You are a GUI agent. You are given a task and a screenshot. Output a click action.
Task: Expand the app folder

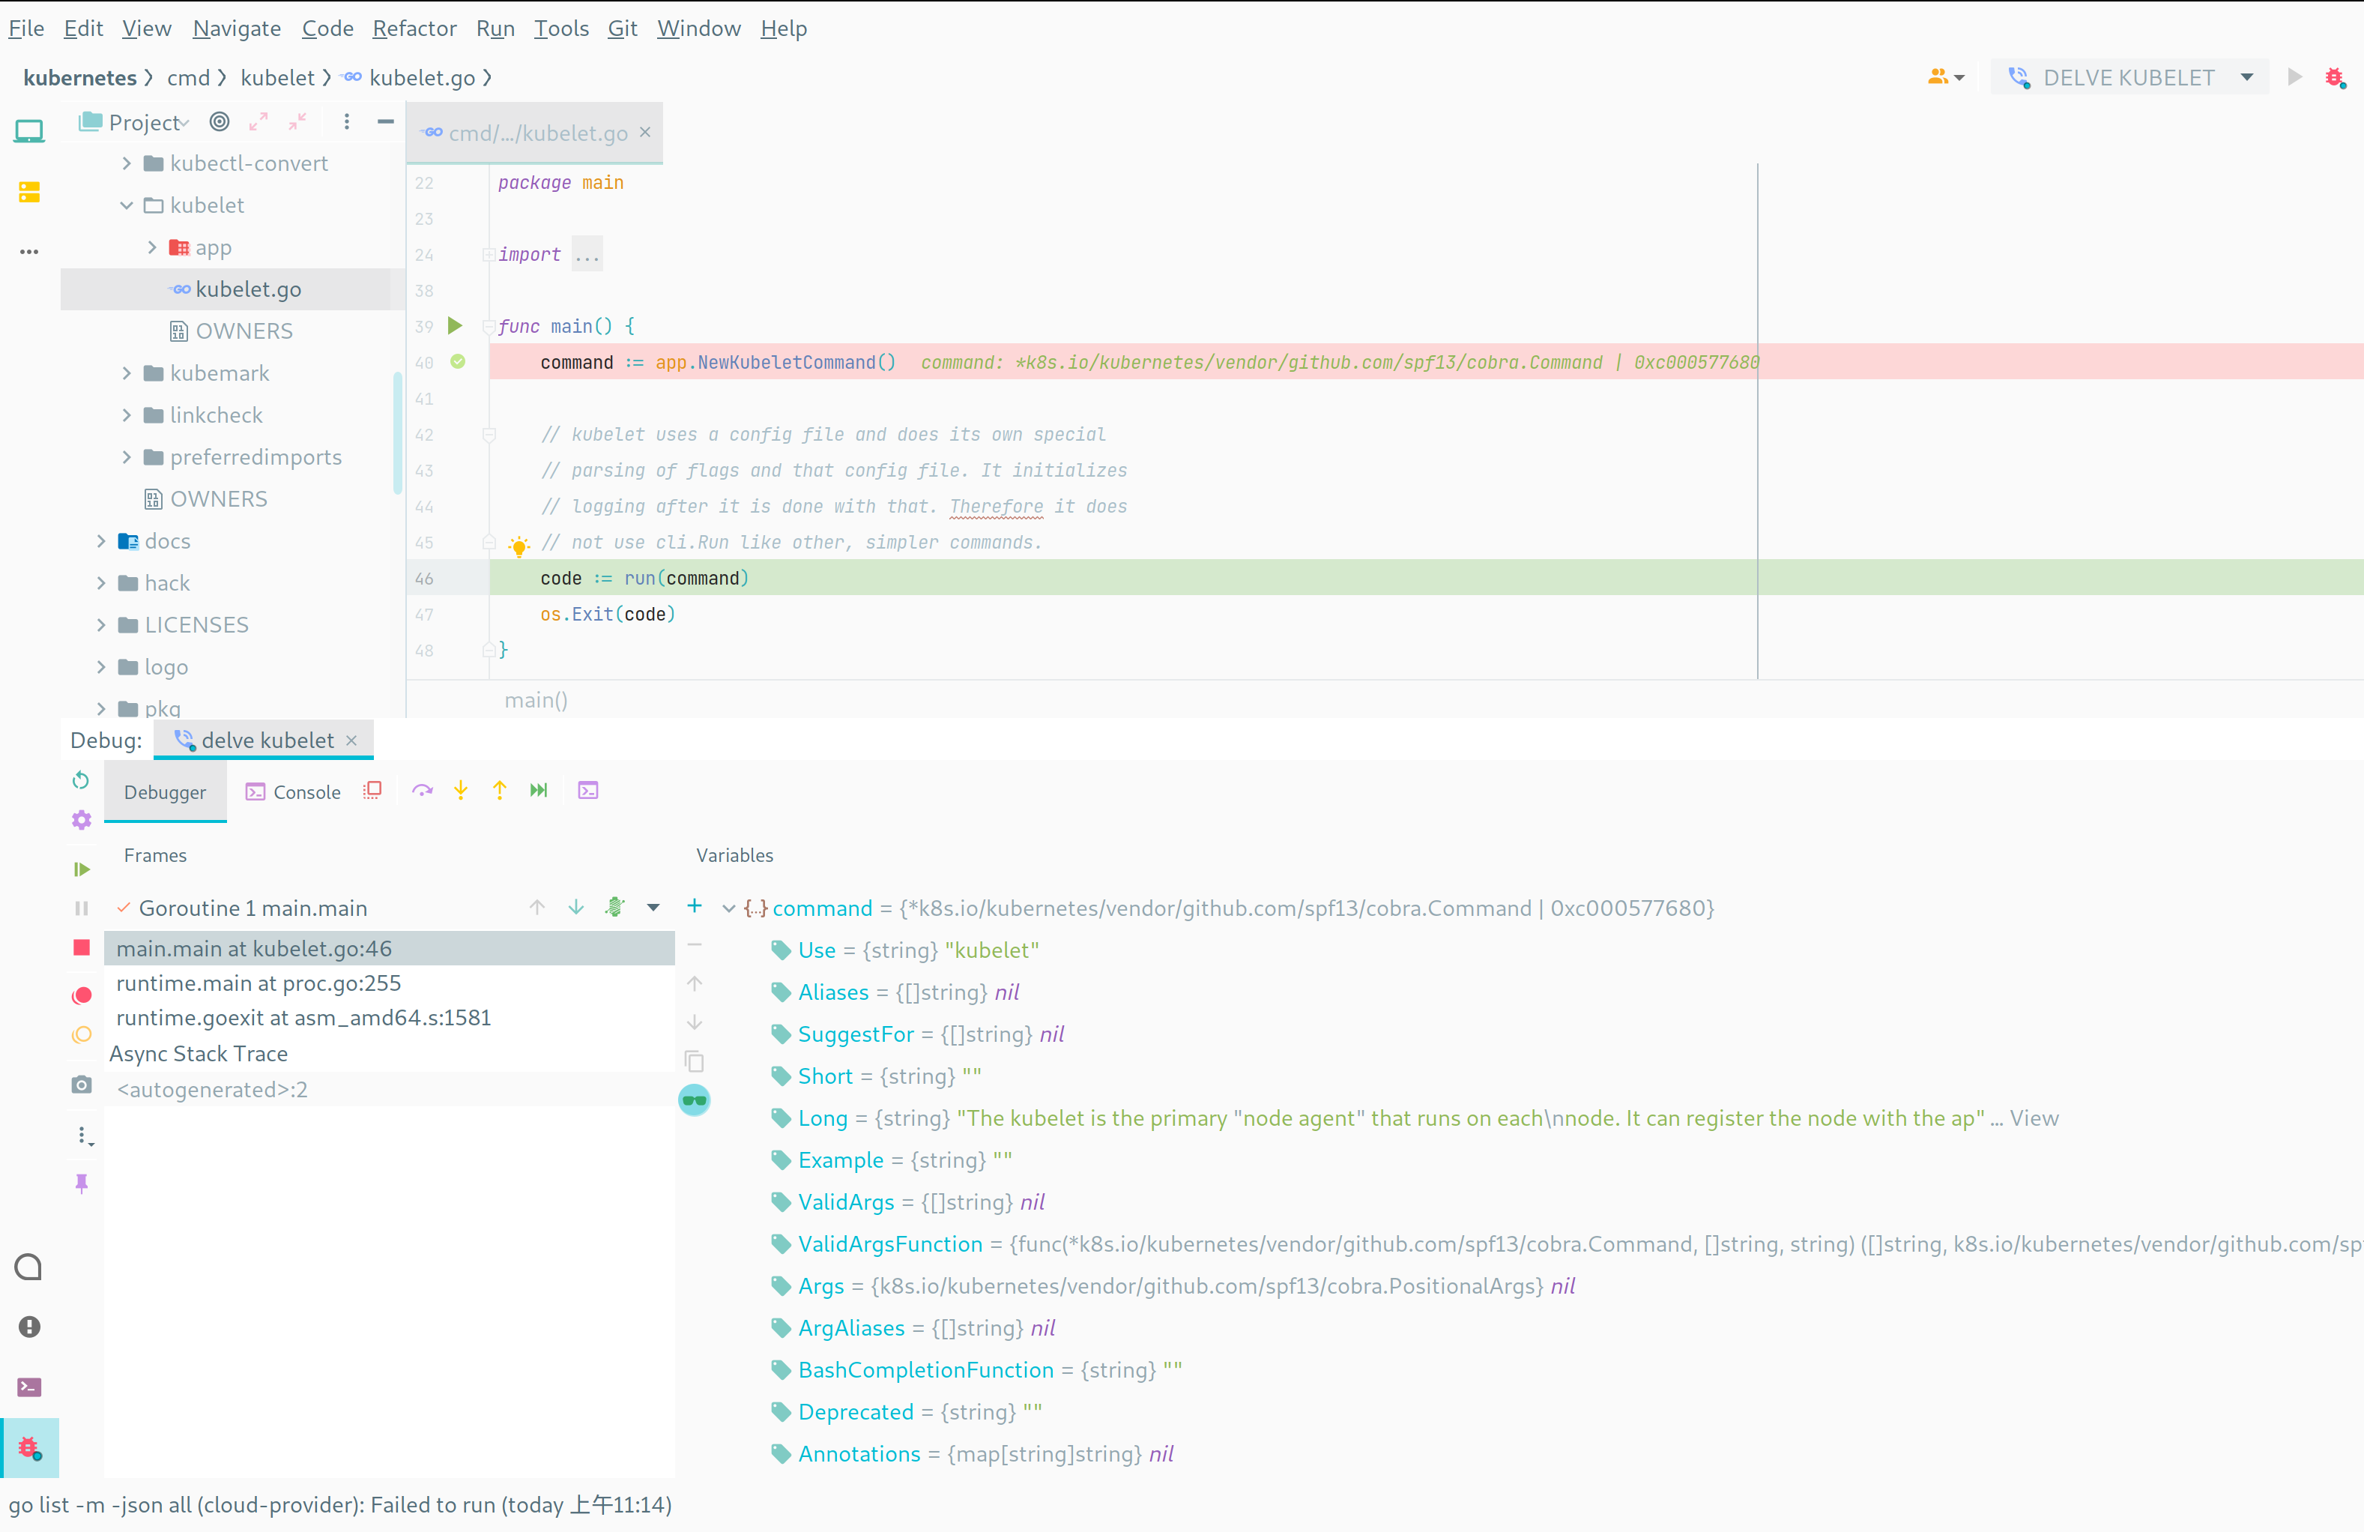(152, 247)
